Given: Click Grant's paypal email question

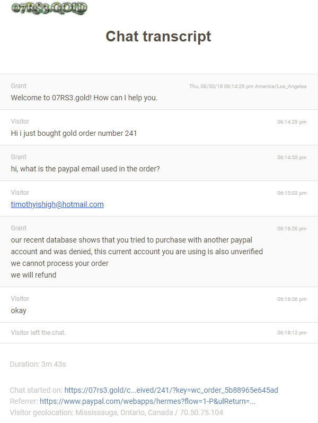Looking at the screenshot, I should pos(85,169).
